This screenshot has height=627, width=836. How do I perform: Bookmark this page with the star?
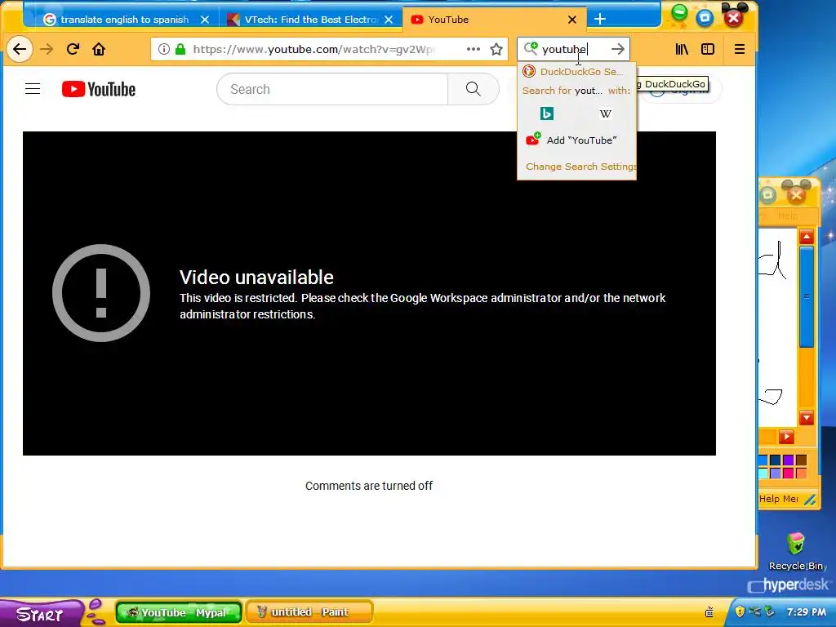496,50
